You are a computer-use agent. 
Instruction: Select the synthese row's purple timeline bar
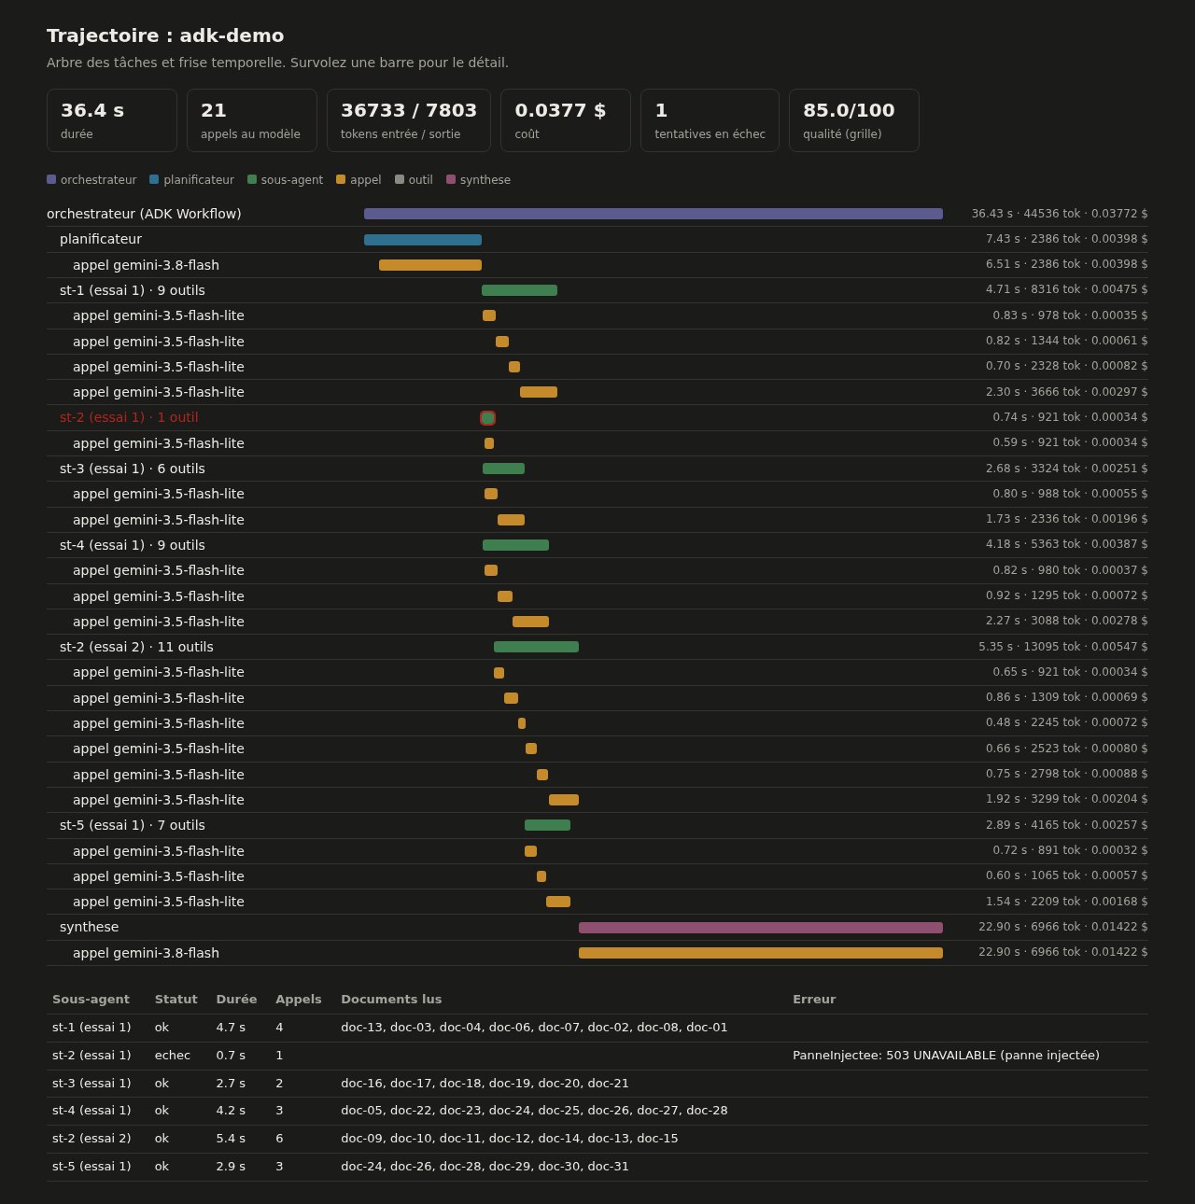[761, 928]
